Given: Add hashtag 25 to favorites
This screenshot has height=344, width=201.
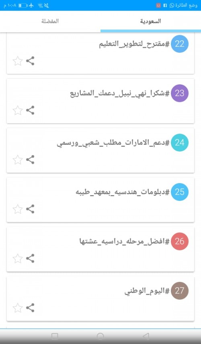Looking at the screenshot, I should (x=18, y=209).
